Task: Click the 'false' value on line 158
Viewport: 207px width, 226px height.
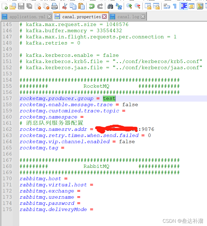Action: point(130,105)
